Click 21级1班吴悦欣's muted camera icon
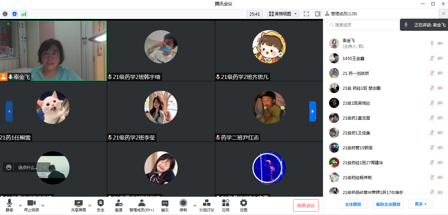Image resolution: width=448 pixels, height=215 pixels. click(x=440, y=103)
